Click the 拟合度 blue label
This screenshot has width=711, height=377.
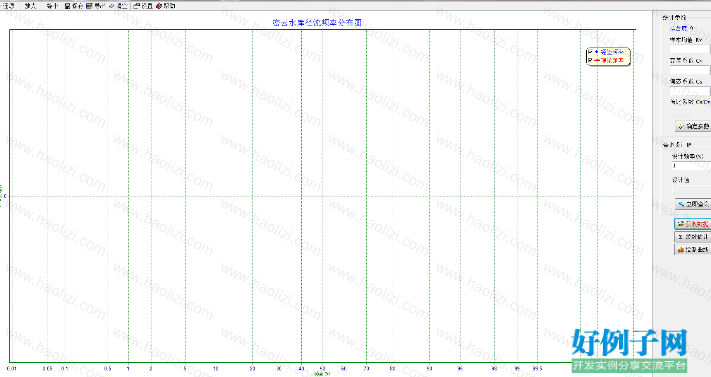tap(678, 28)
